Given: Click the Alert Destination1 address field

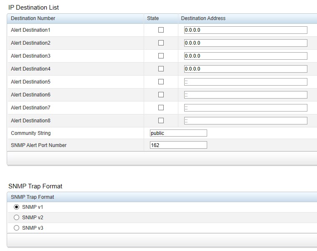Looking at the screenshot, I should [x=246, y=30].
